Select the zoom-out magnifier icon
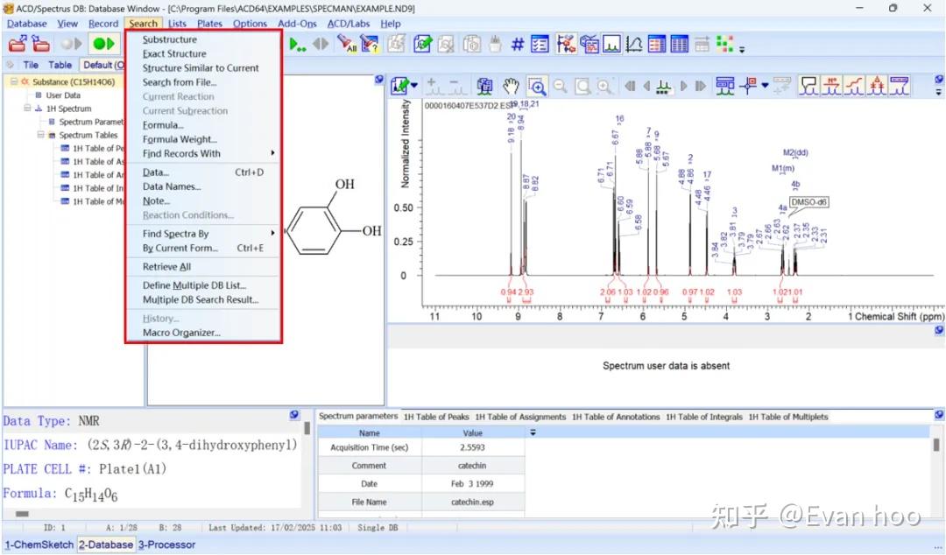 pos(561,86)
